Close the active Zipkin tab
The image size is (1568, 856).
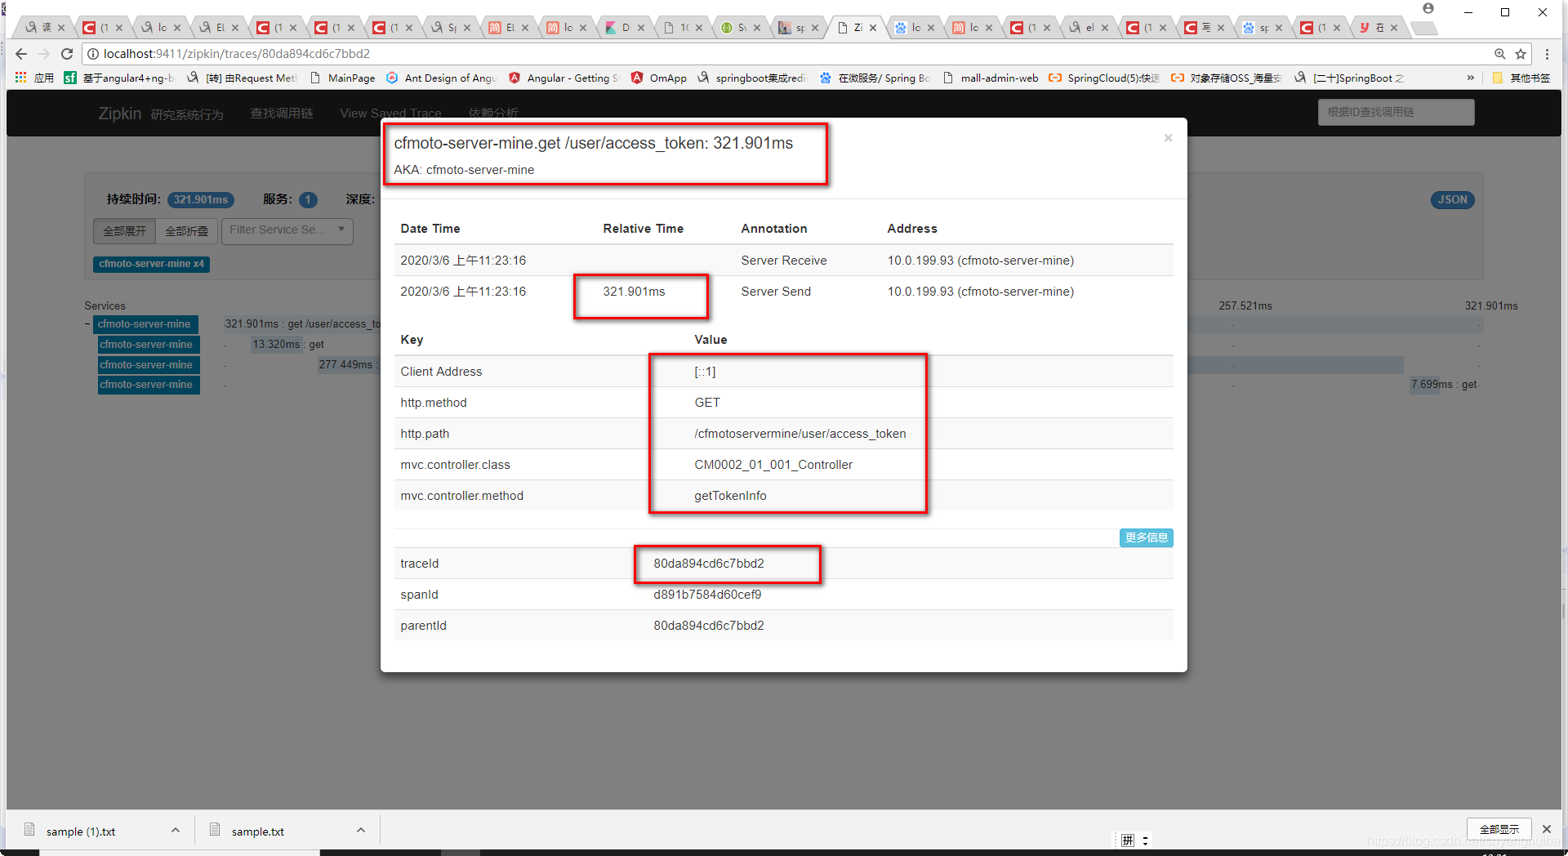coord(873,28)
